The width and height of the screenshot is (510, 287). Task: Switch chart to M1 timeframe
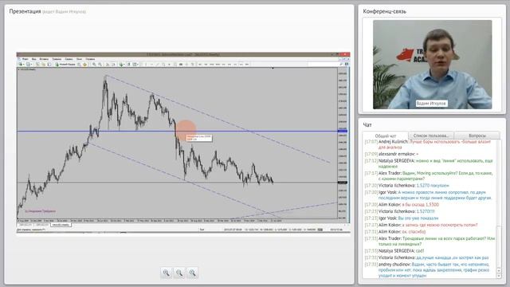pos(200,65)
